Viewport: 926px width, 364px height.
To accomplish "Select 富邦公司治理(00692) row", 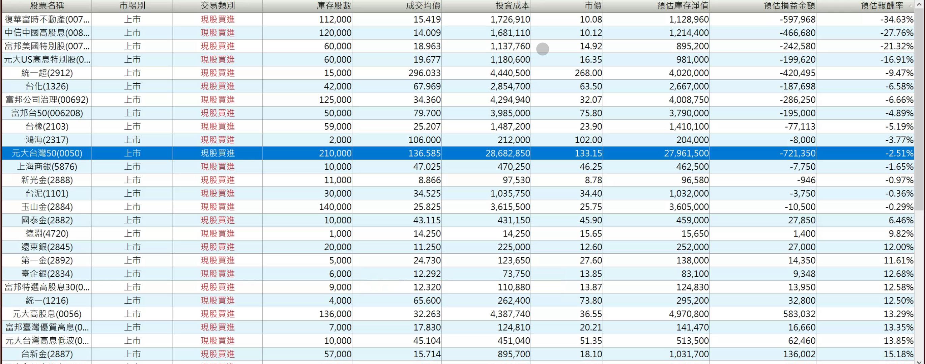I will pos(458,100).
